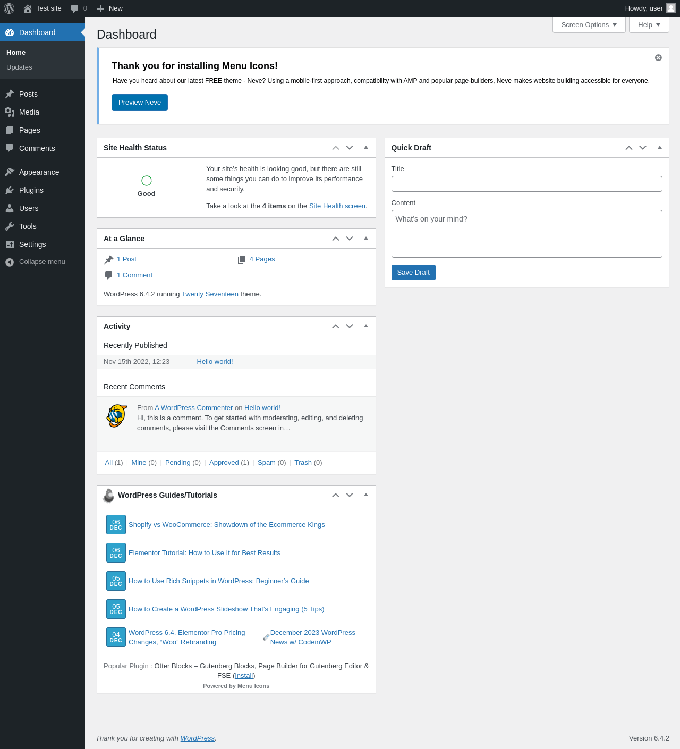Viewport: 680px width, 749px height.
Task: Move Quick Draft widget up
Action: point(629,148)
